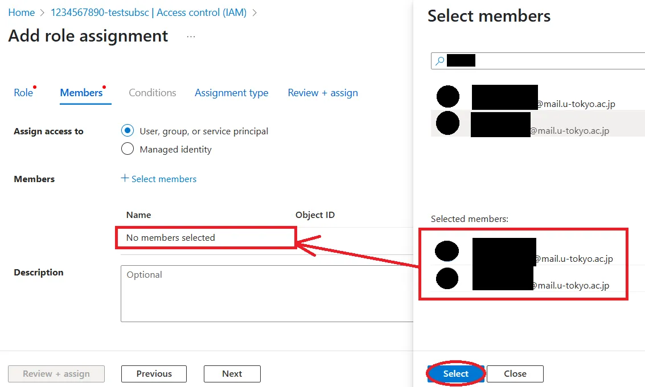Click the Next button

coord(232,374)
